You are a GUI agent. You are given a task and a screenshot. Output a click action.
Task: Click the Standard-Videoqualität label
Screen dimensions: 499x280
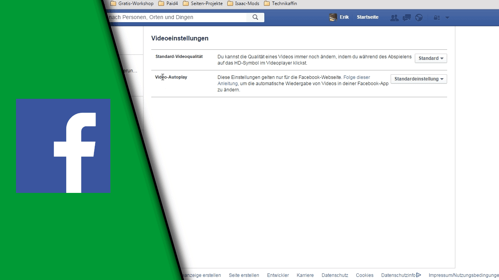[179, 57]
